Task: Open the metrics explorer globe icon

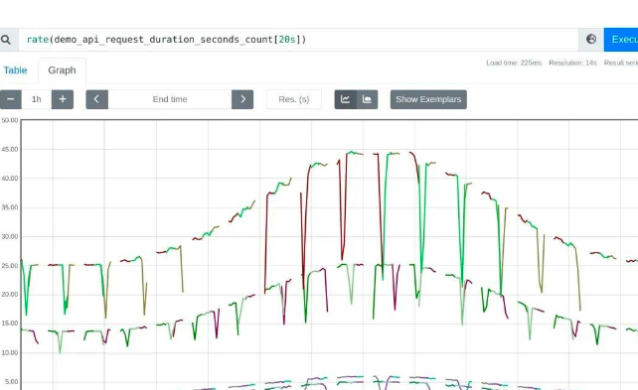Action: coord(591,39)
